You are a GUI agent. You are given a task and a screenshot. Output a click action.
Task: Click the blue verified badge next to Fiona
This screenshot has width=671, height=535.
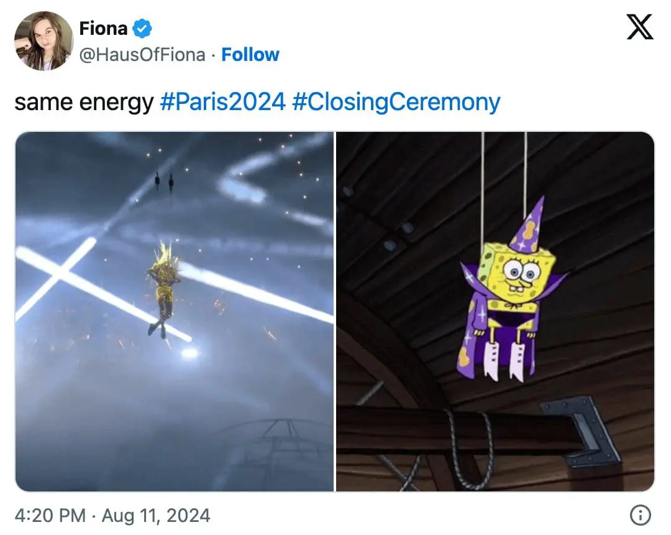pos(142,27)
